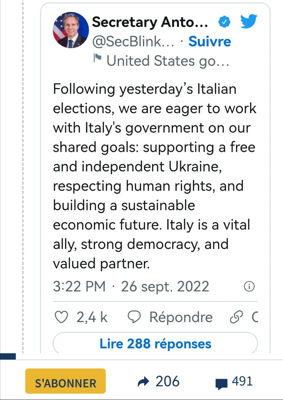This screenshot has width=283, height=400.
Task: Click the copy link chain icon
Action: click(236, 317)
